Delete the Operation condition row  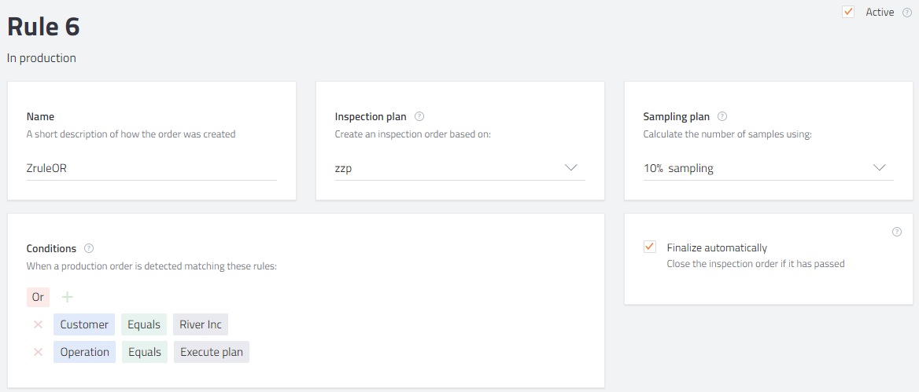point(38,352)
